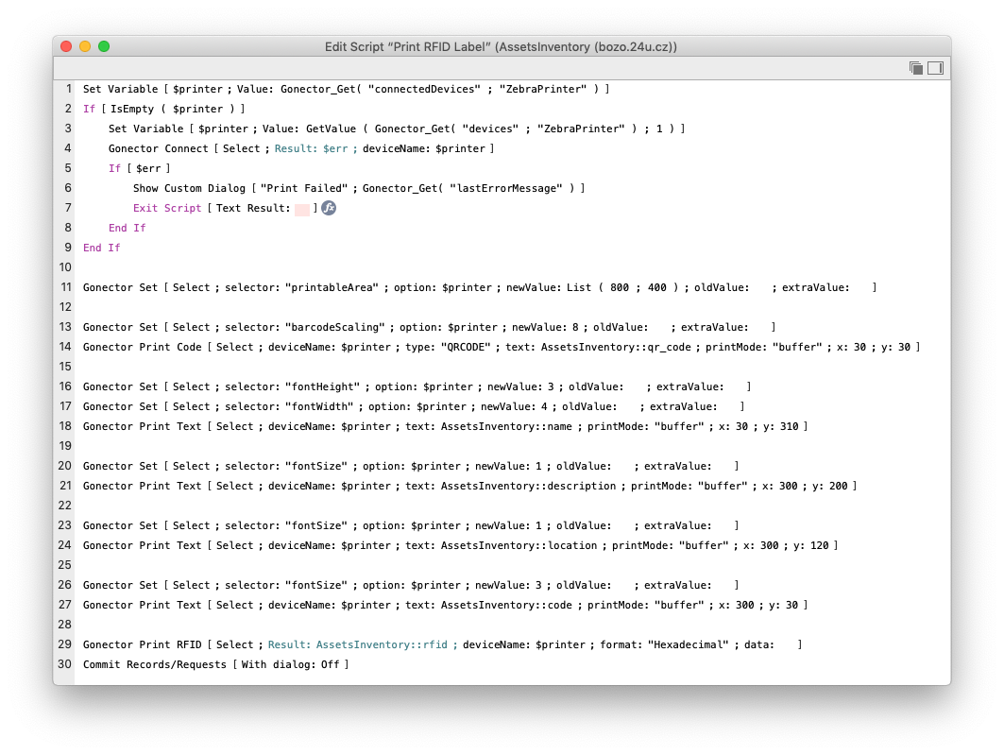The height and width of the screenshot is (755, 1004).
Task: Select the fontWidth Gonector Set step
Action: pyautogui.click(x=414, y=406)
